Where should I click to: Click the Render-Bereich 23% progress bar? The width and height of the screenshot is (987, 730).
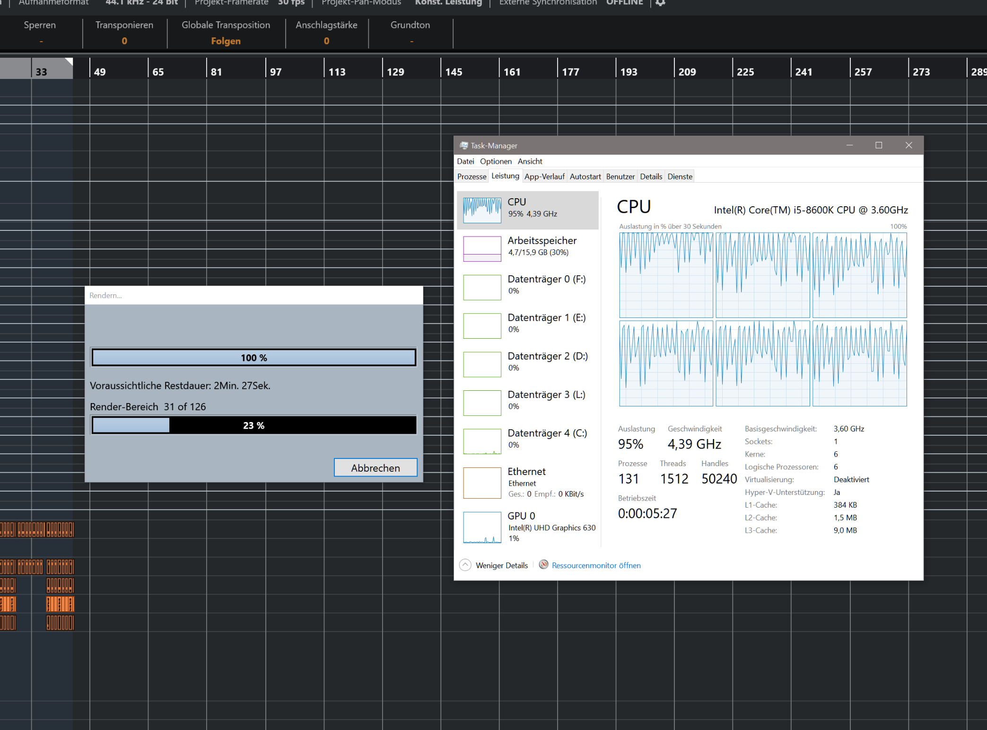(x=254, y=425)
